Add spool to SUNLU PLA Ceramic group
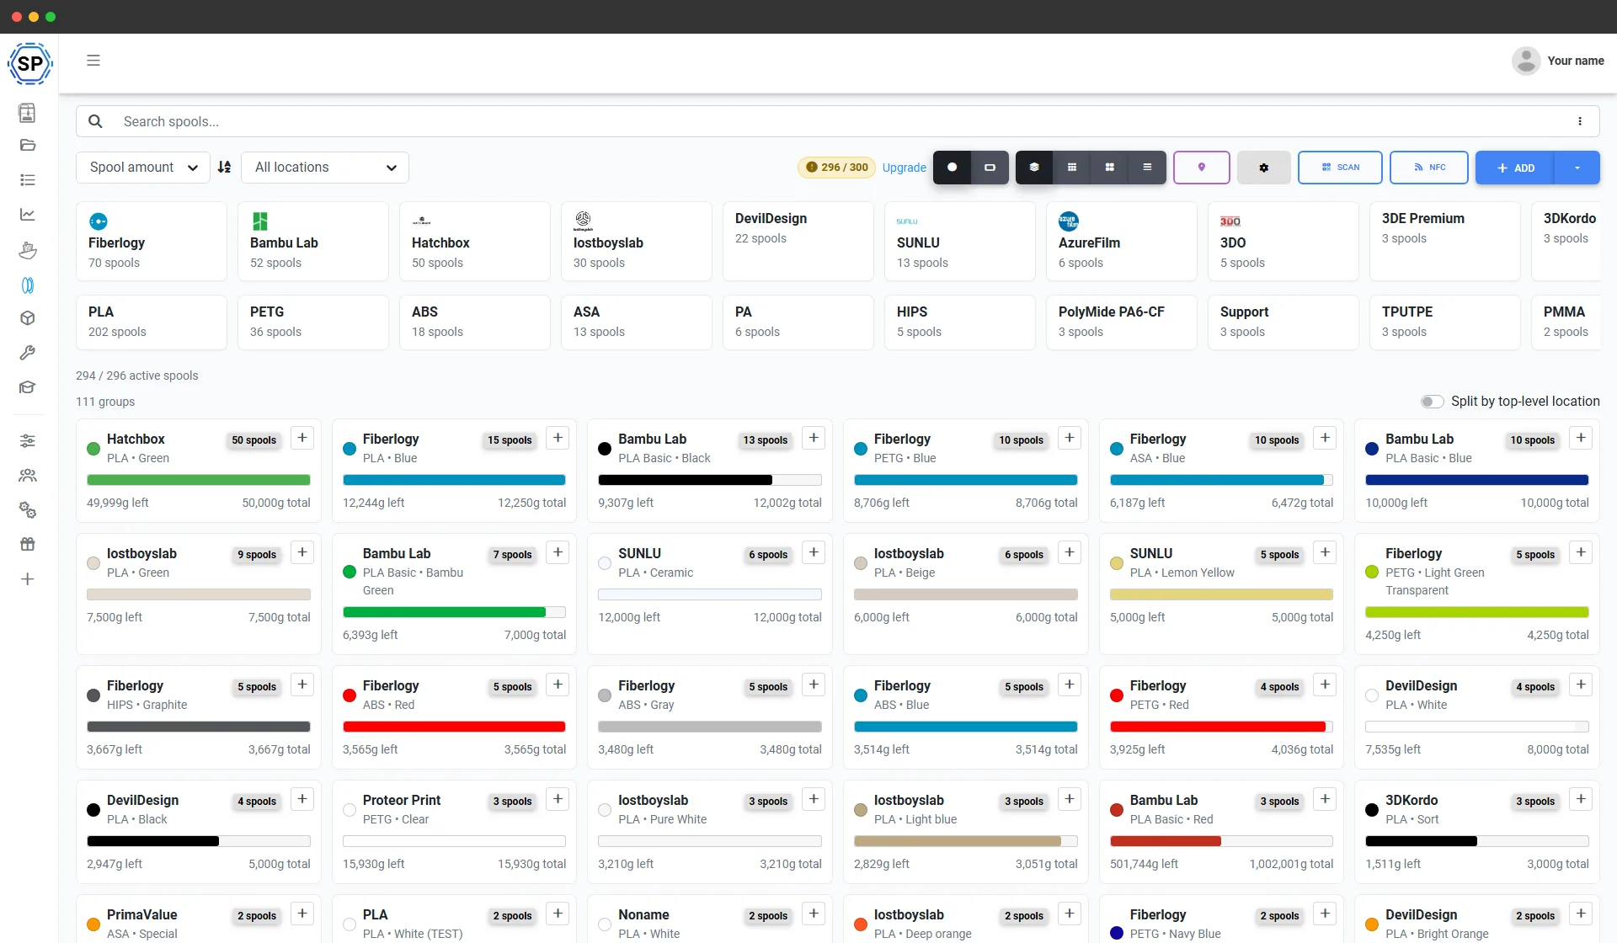This screenshot has width=1617, height=943. [814, 552]
